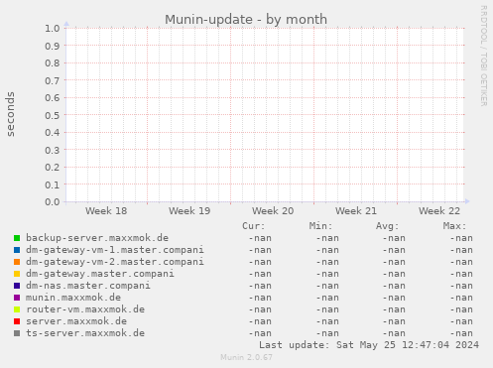Viewport: 493px width, 368px height.
Task: Click the lime router-vm legend swatch
Action: pos(17,309)
